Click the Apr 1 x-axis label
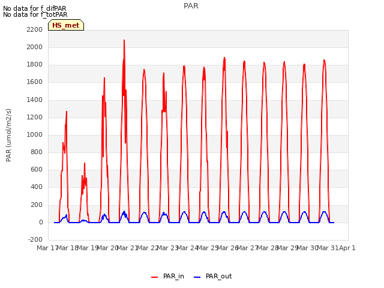 click(347, 248)
